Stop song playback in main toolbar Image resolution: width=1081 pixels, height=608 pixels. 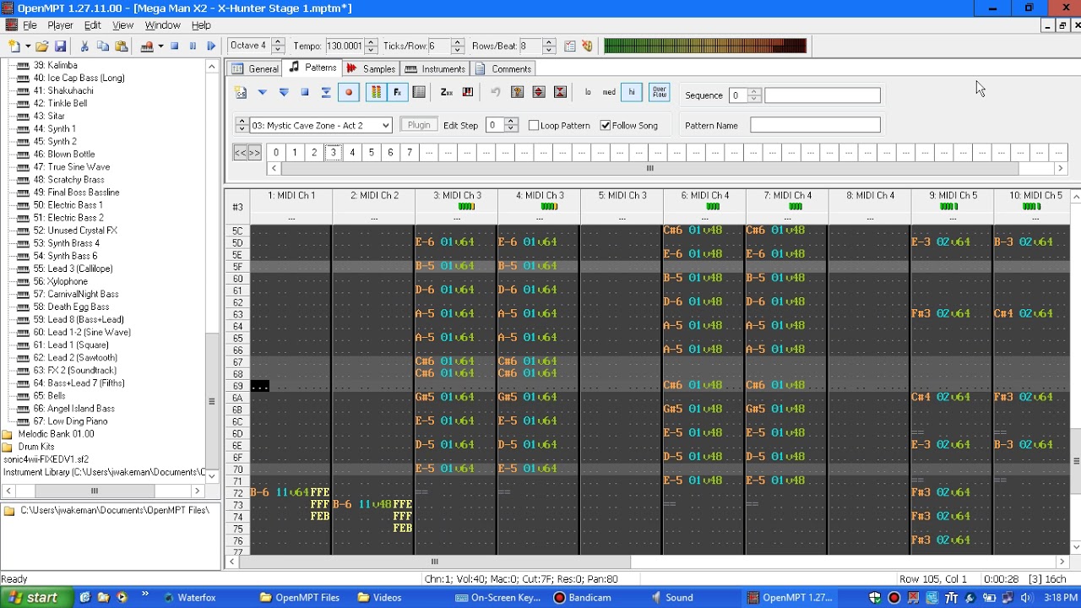174,46
